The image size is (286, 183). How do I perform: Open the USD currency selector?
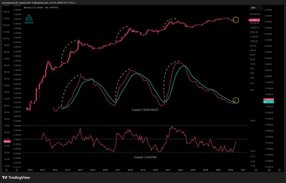(x=256, y=8)
